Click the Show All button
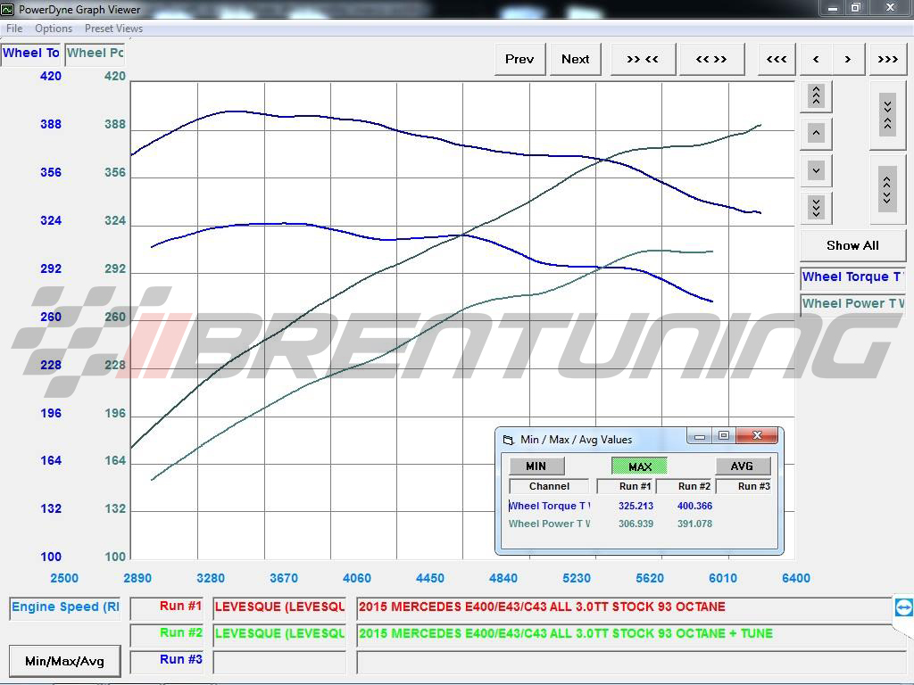This screenshot has height=685, width=914. pos(852,245)
